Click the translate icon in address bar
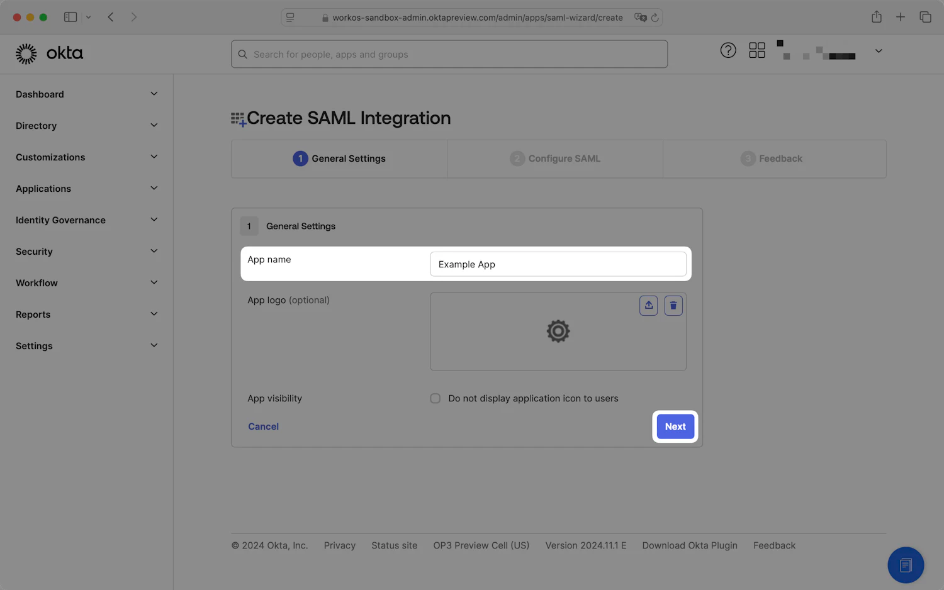The height and width of the screenshot is (590, 944). click(x=641, y=18)
